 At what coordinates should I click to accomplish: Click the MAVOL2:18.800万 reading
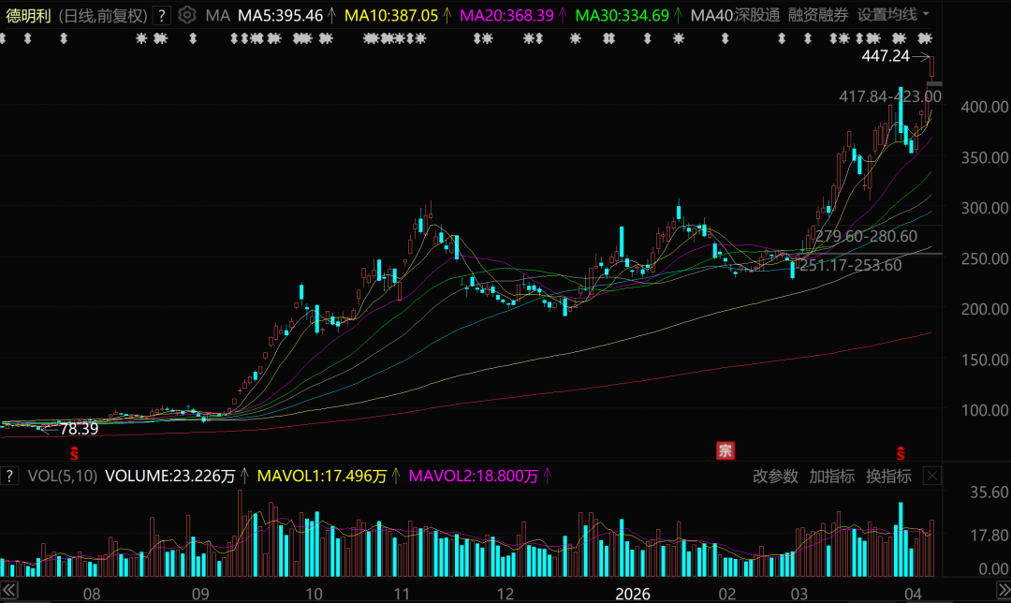pyautogui.click(x=474, y=477)
